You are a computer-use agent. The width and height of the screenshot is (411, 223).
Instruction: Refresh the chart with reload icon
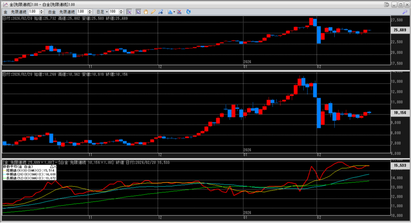188,12
